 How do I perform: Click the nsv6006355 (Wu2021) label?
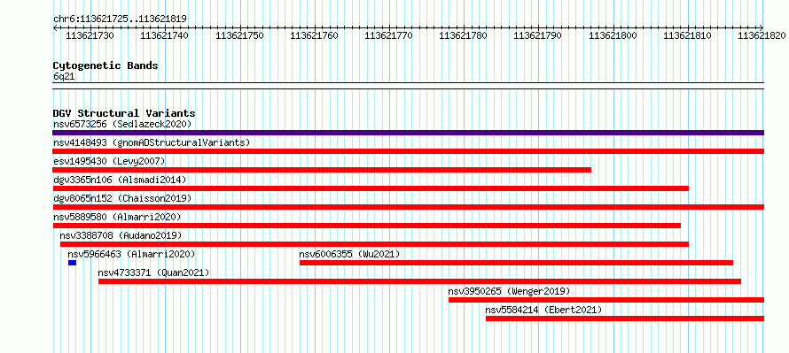click(x=349, y=254)
